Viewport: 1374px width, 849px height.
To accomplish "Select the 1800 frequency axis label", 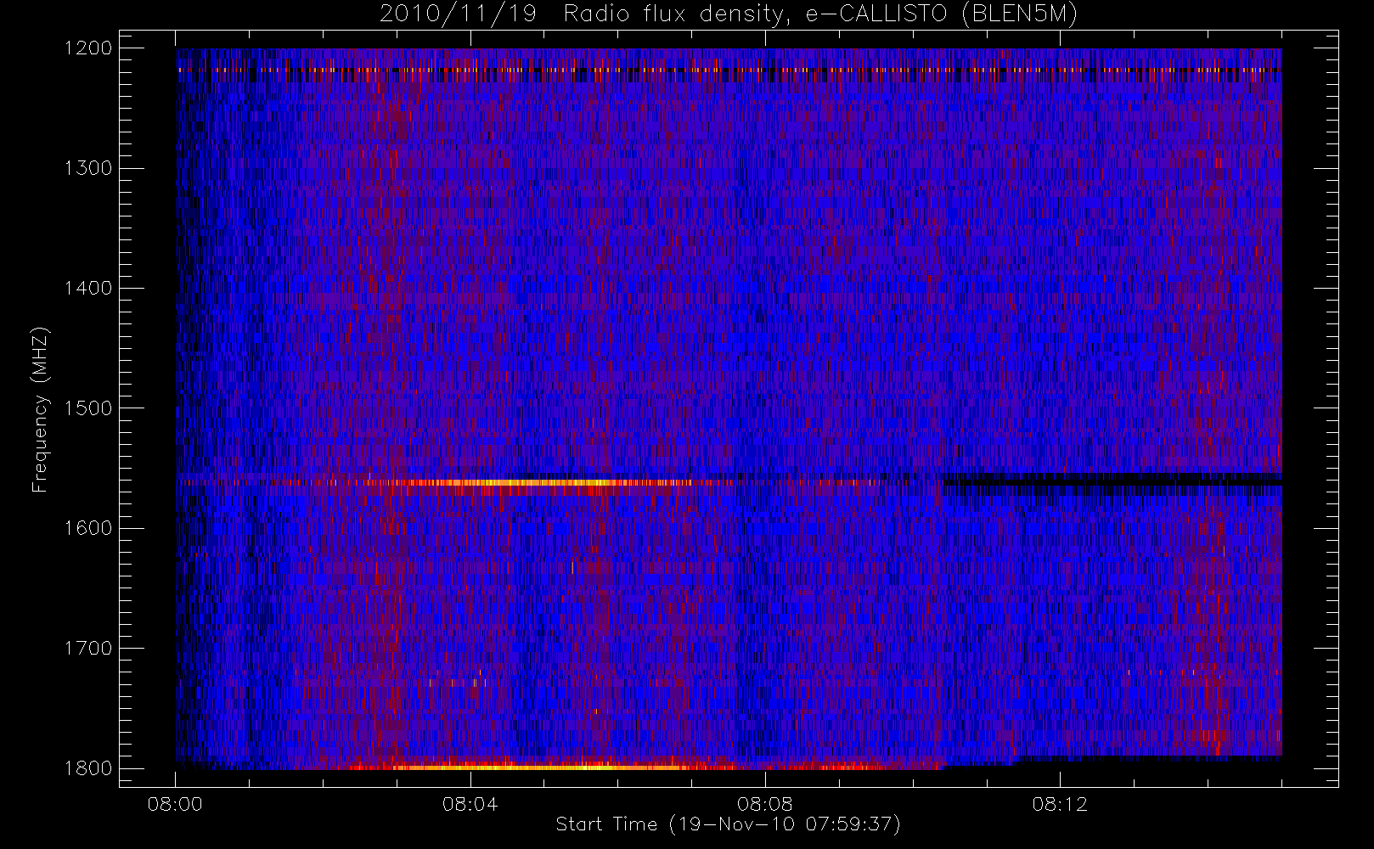I will (x=88, y=768).
